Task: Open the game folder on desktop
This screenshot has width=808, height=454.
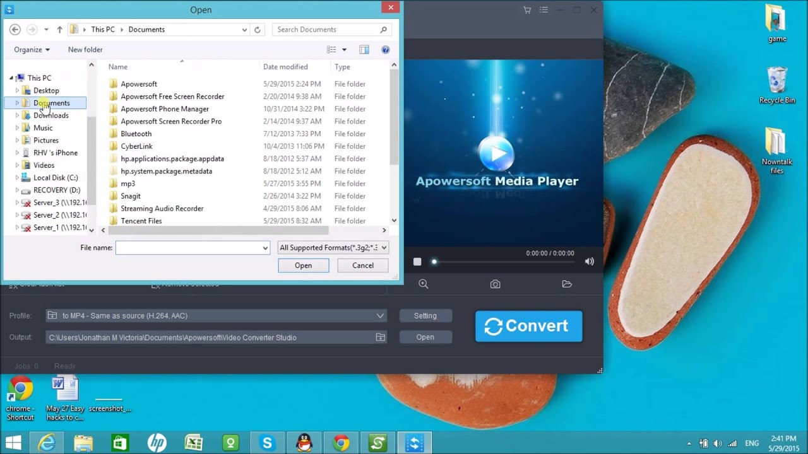Action: click(777, 24)
